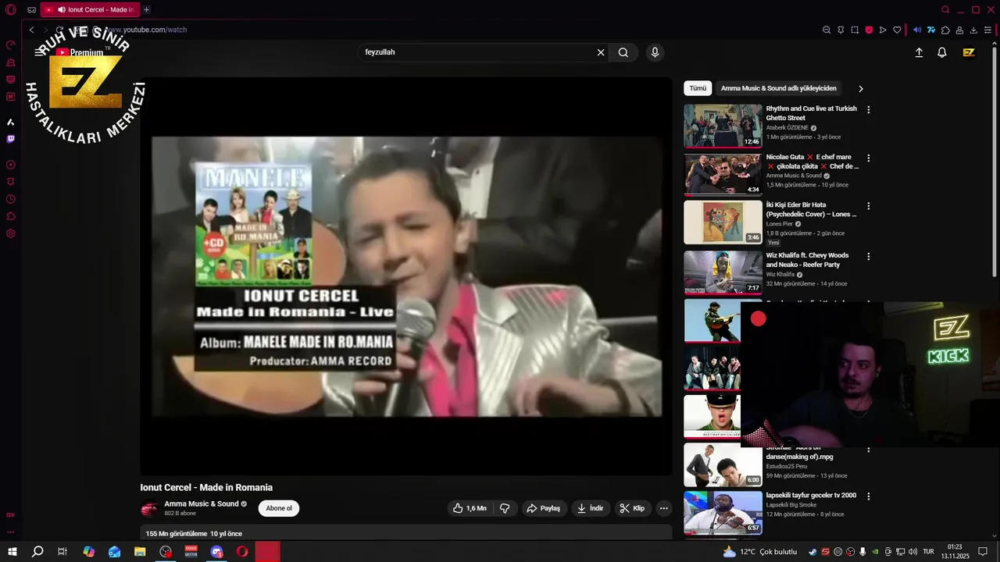Share the video via Paylaş
This screenshot has width=1000, height=562.
[x=543, y=508]
